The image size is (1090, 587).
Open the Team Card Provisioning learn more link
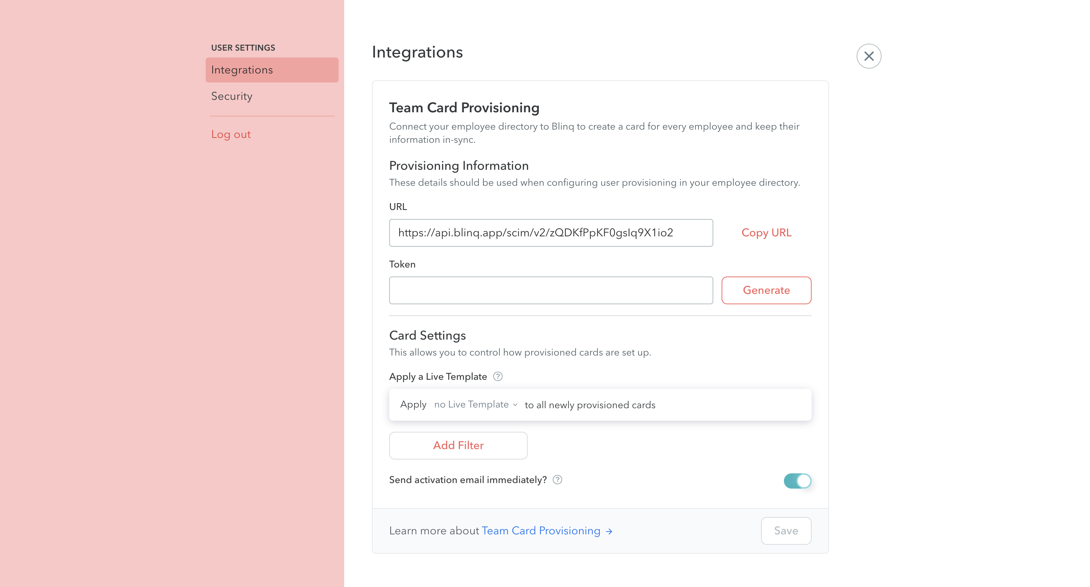(x=541, y=531)
